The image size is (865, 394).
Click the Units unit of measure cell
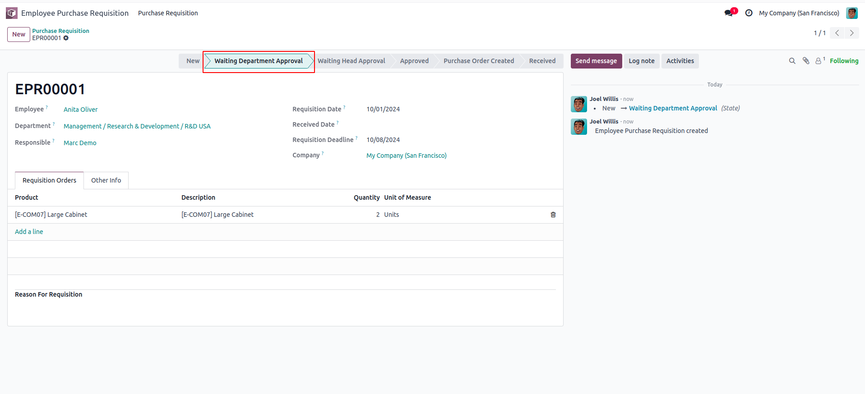391,215
